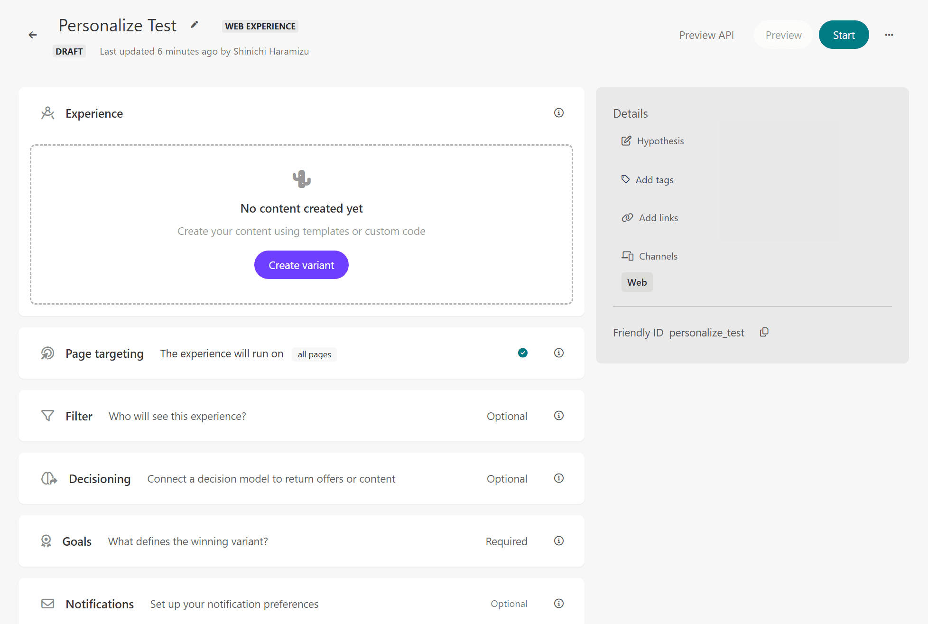Open the Preview API link
Viewport: 928px width, 624px height.
[x=706, y=35]
